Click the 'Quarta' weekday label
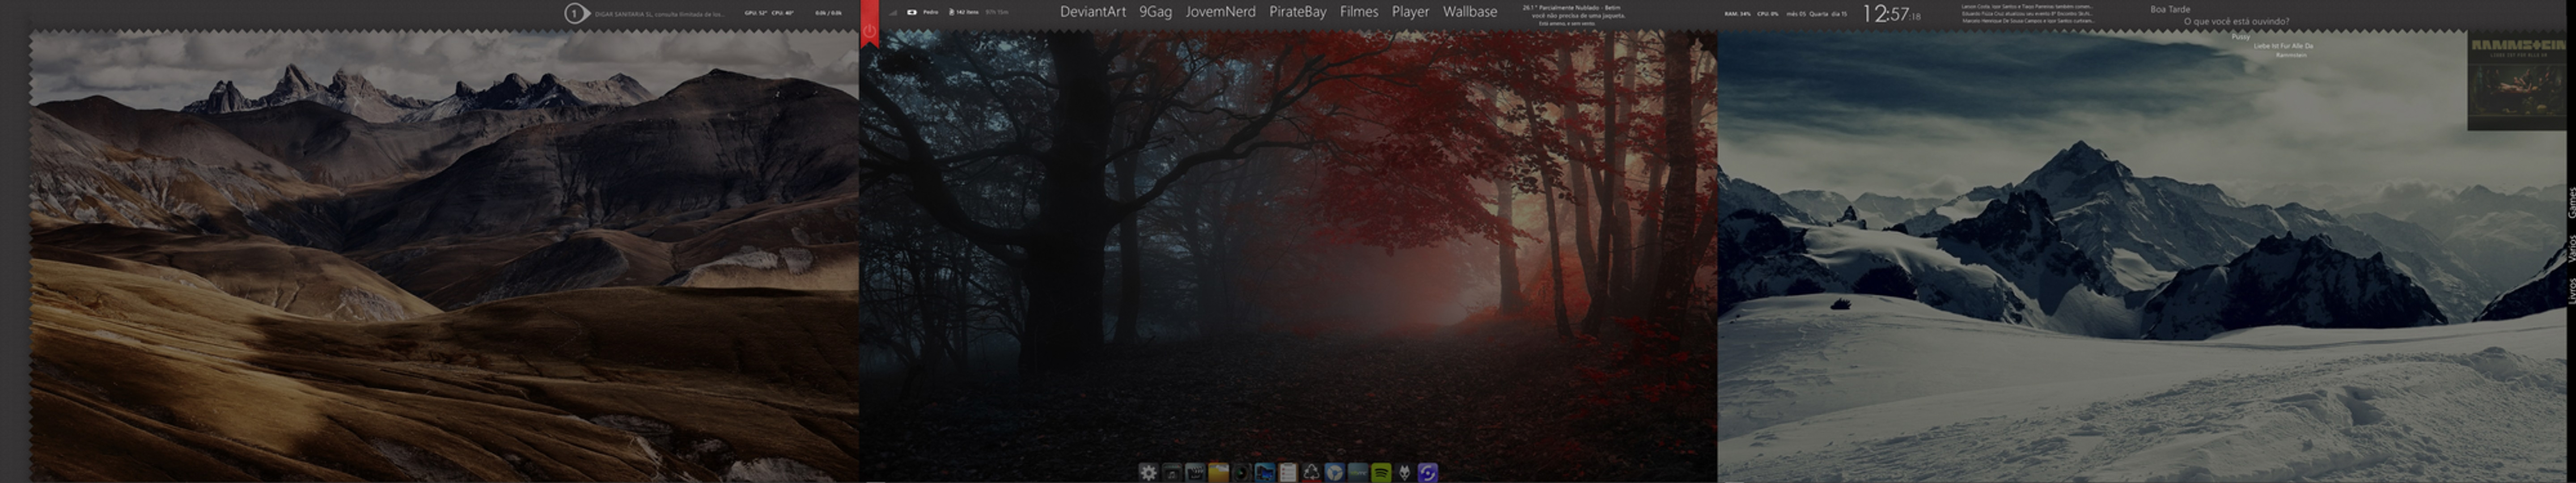This screenshot has width=2576, height=483. coord(1819,14)
